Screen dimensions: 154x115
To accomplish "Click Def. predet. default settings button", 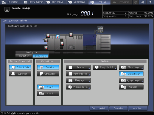I will tap(99, 108).
